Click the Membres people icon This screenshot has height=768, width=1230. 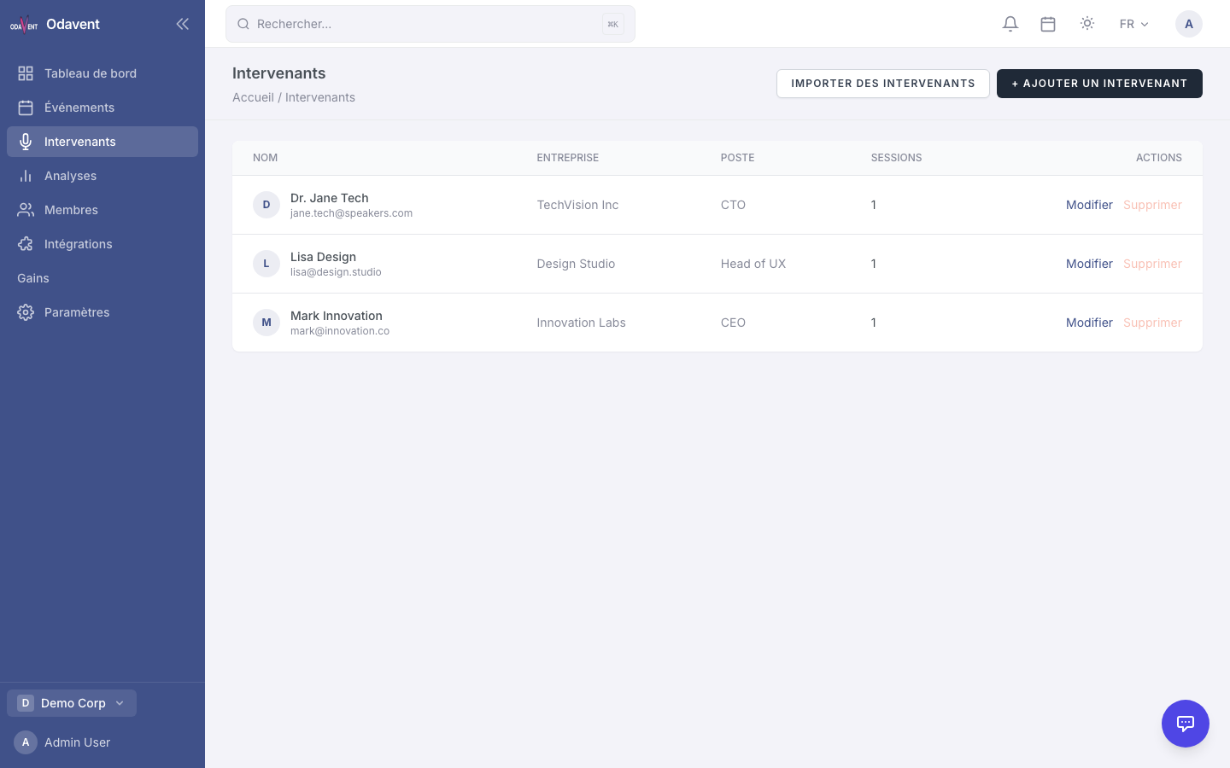click(x=26, y=210)
